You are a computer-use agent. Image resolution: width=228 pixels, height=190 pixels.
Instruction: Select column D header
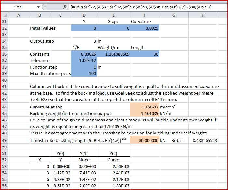(x=84, y=15)
